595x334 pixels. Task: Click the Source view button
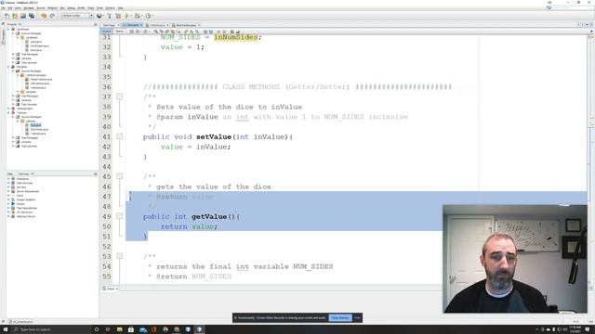[107, 32]
